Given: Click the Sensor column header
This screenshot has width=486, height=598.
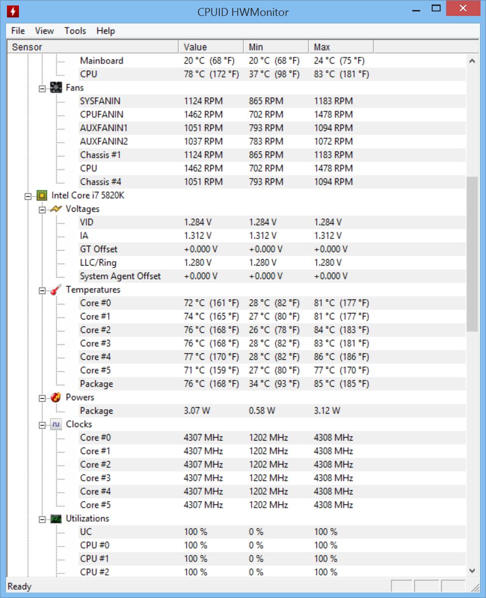Looking at the screenshot, I should (93, 47).
